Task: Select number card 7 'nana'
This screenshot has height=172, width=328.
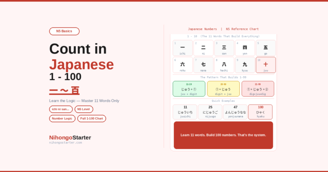Action: click(203, 65)
